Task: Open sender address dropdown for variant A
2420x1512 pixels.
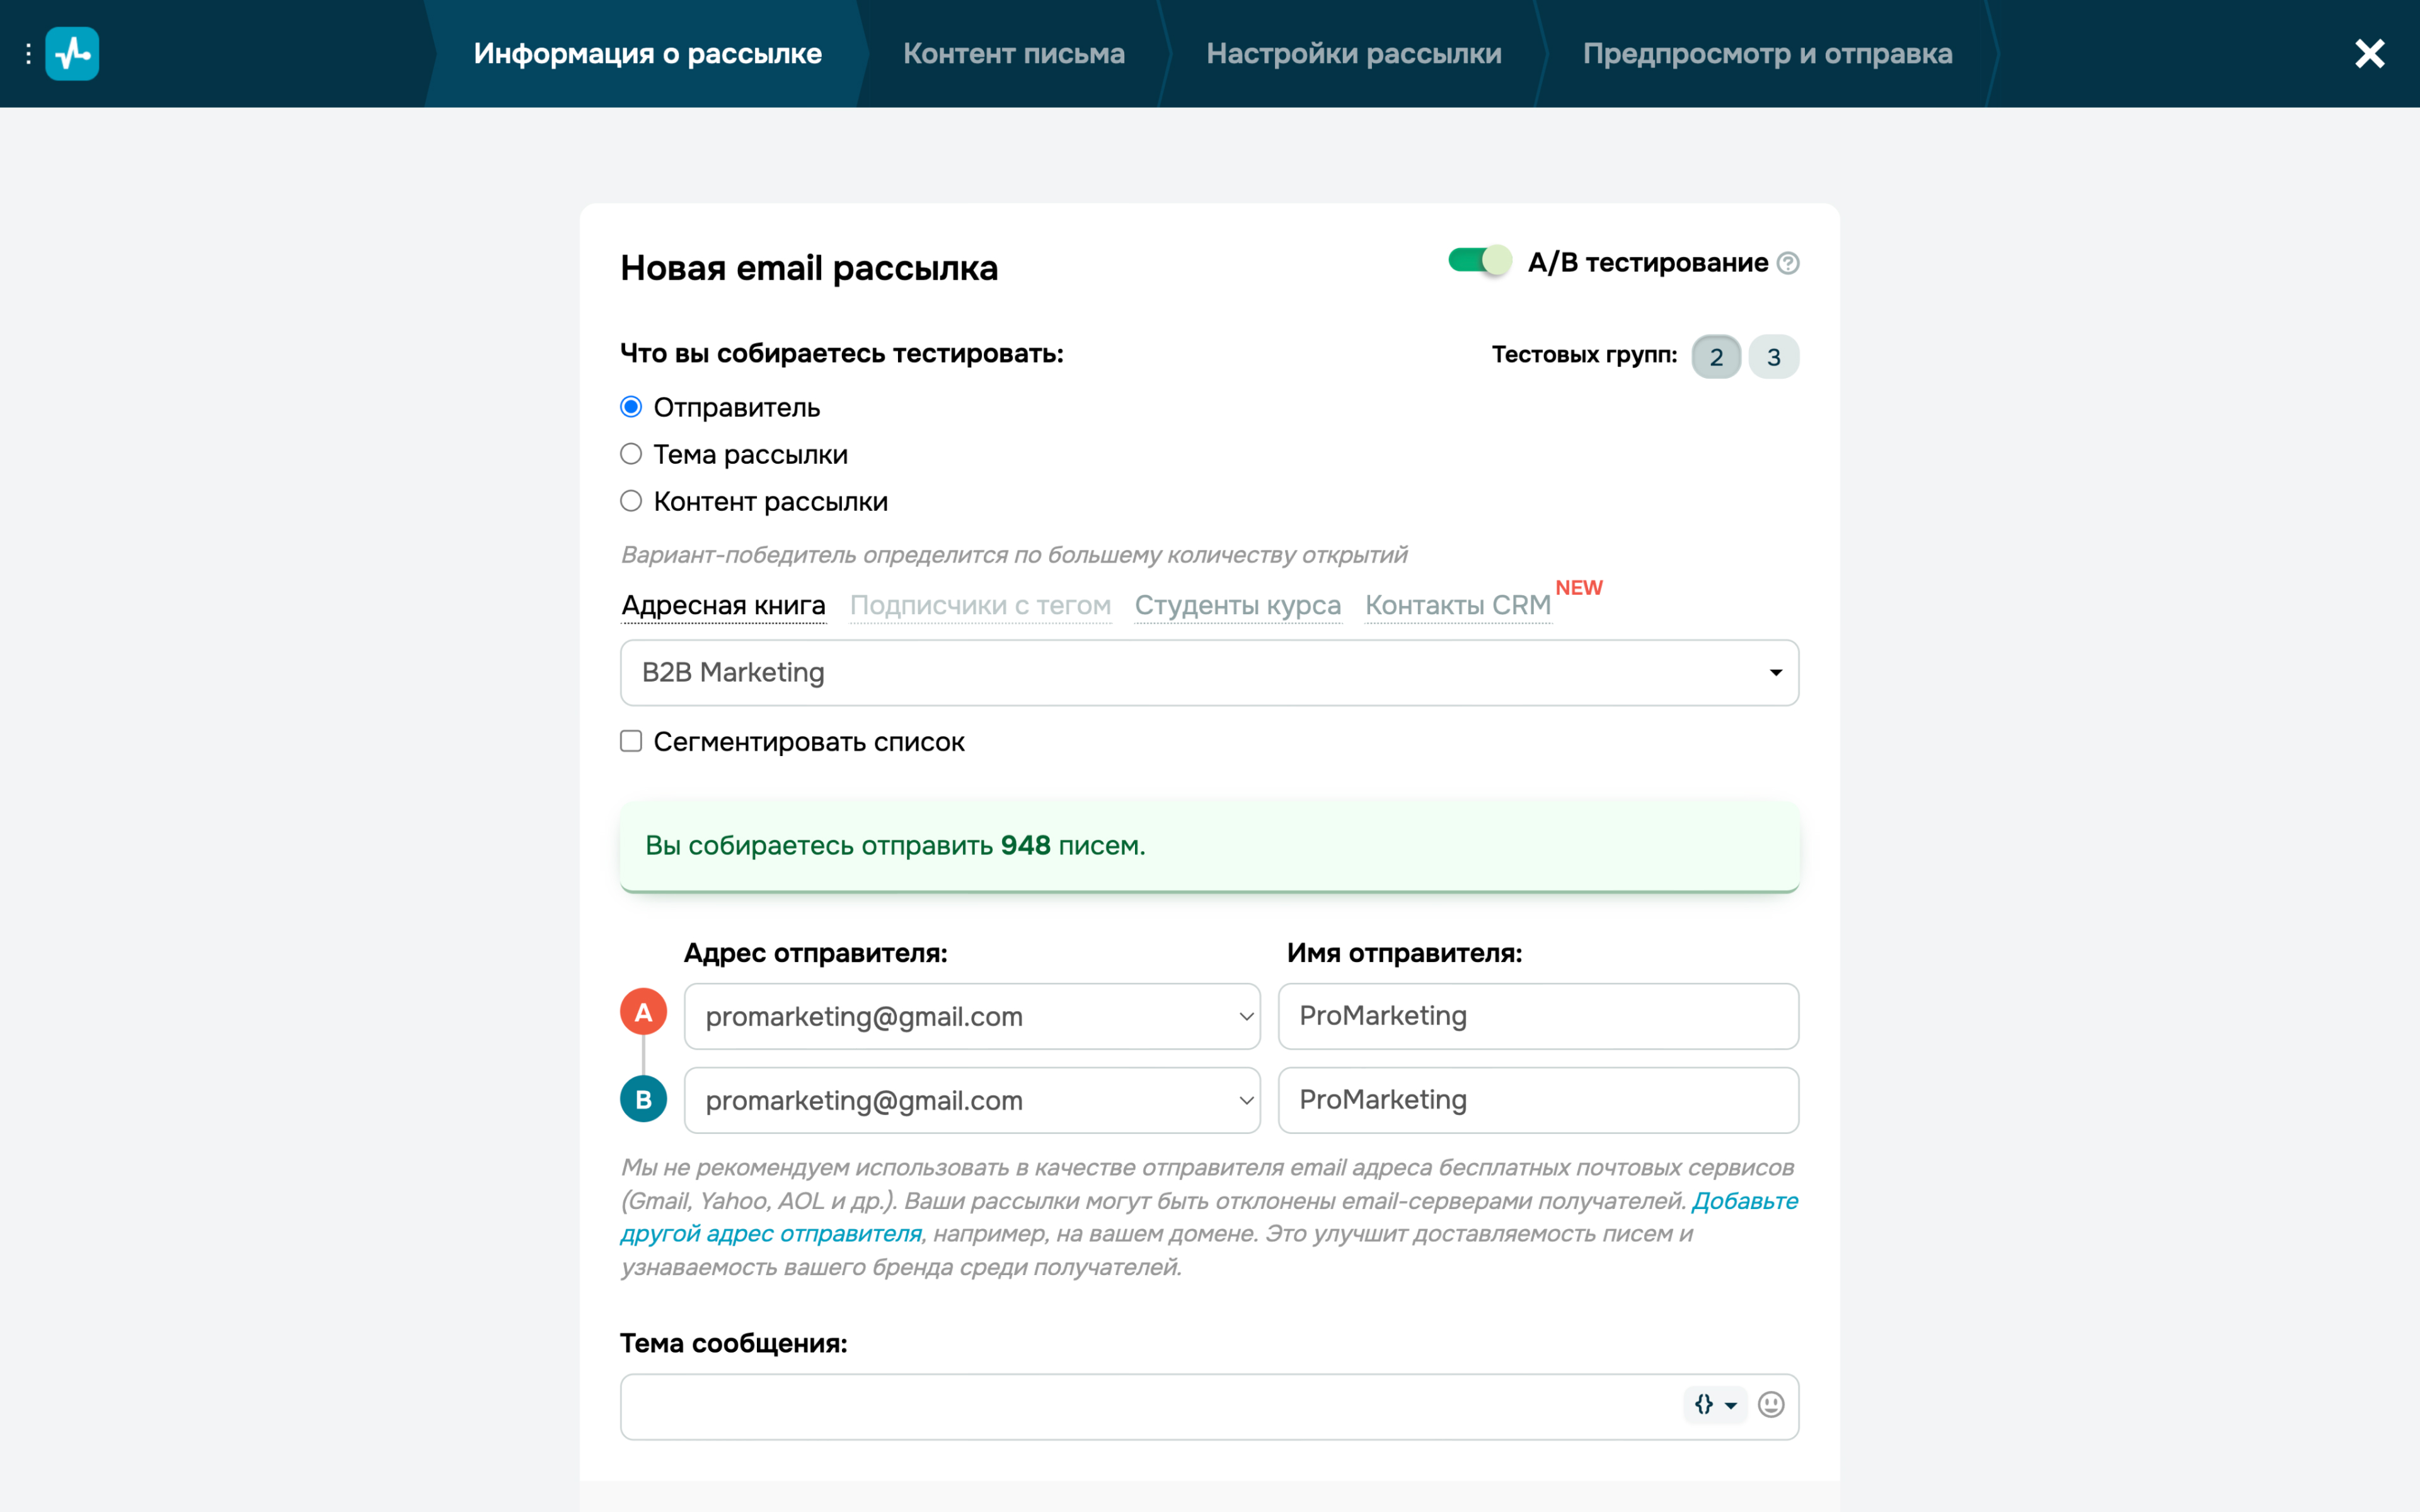Action: click(x=971, y=1016)
